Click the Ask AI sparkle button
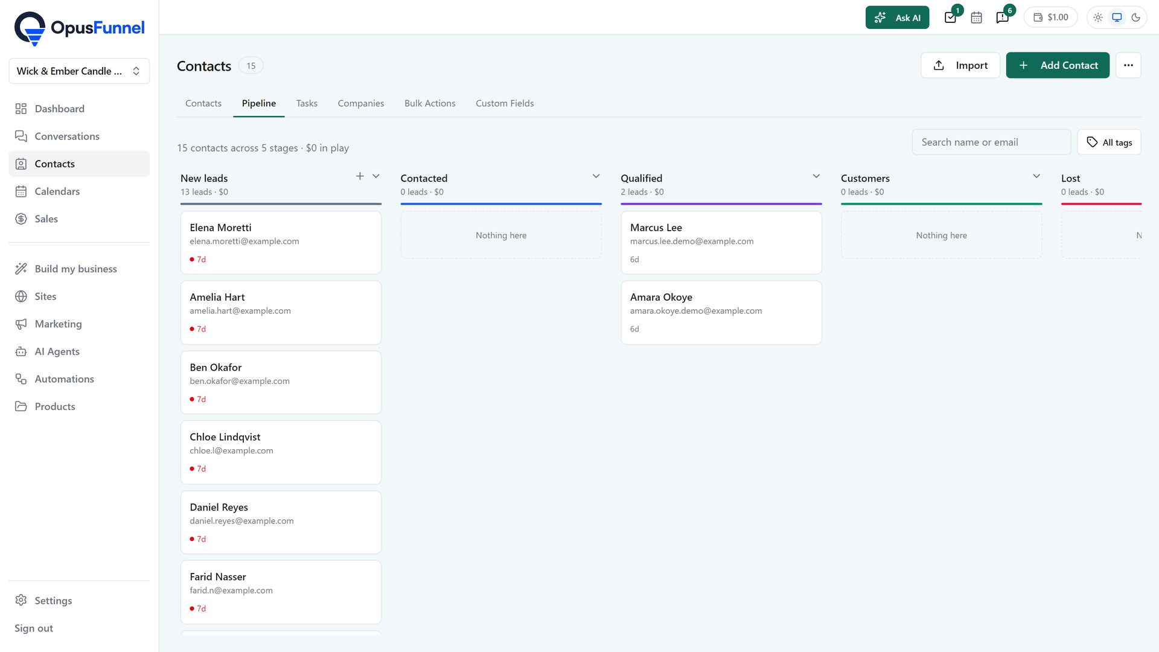 tap(897, 18)
